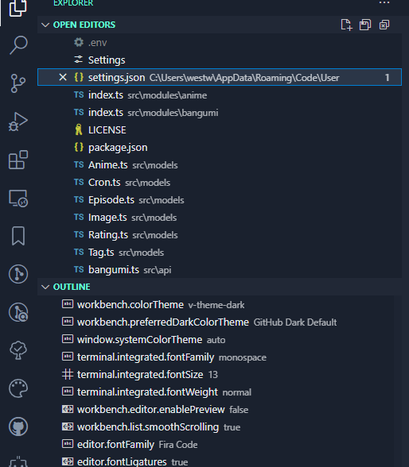409x467 pixels.
Task: Open the color palette icon view
Action: [18, 388]
